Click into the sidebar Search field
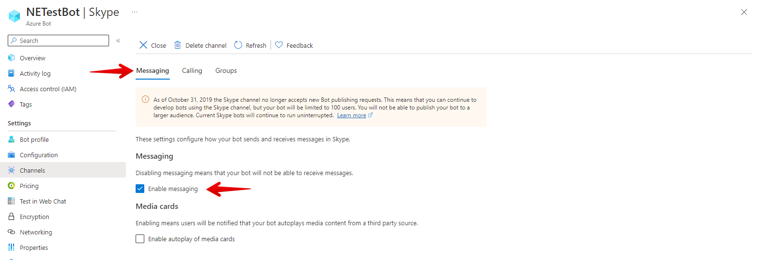 tap(58, 41)
